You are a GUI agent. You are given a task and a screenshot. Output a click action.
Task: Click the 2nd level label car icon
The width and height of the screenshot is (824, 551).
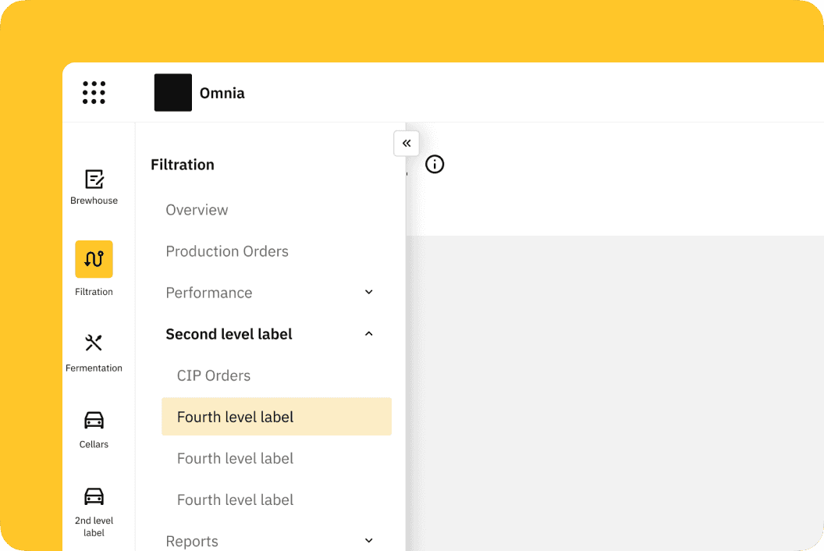point(94,496)
